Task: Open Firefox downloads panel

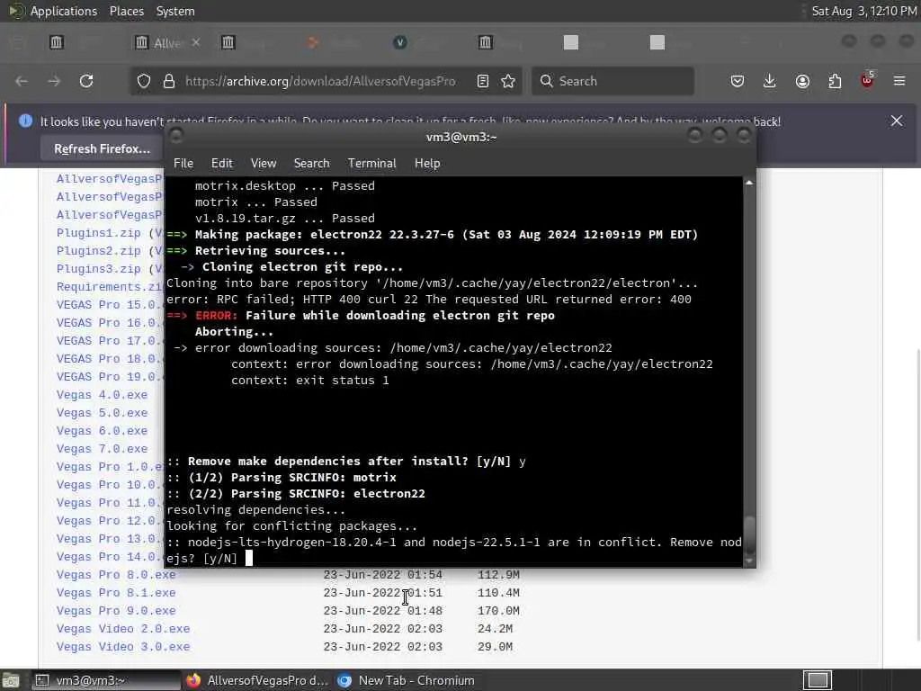Action: (x=770, y=81)
